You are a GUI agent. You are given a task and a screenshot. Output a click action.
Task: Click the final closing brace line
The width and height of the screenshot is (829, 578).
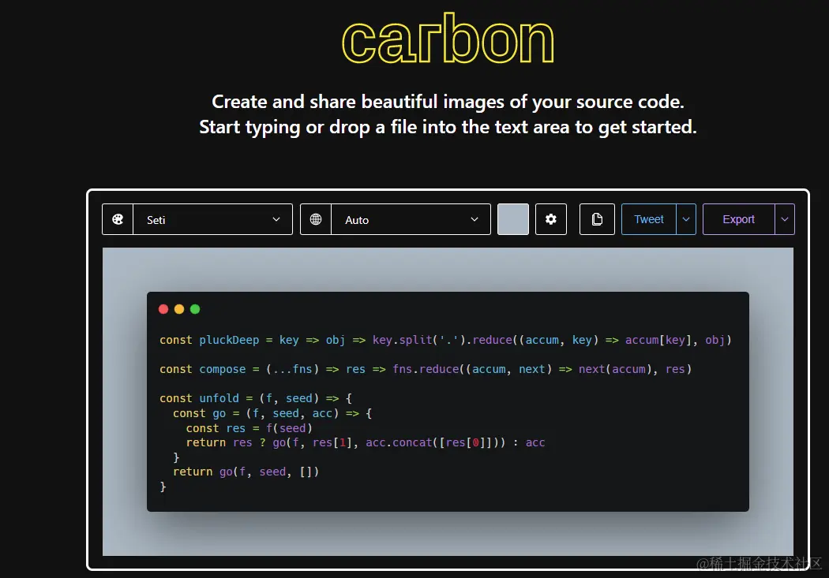click(163, 487)
